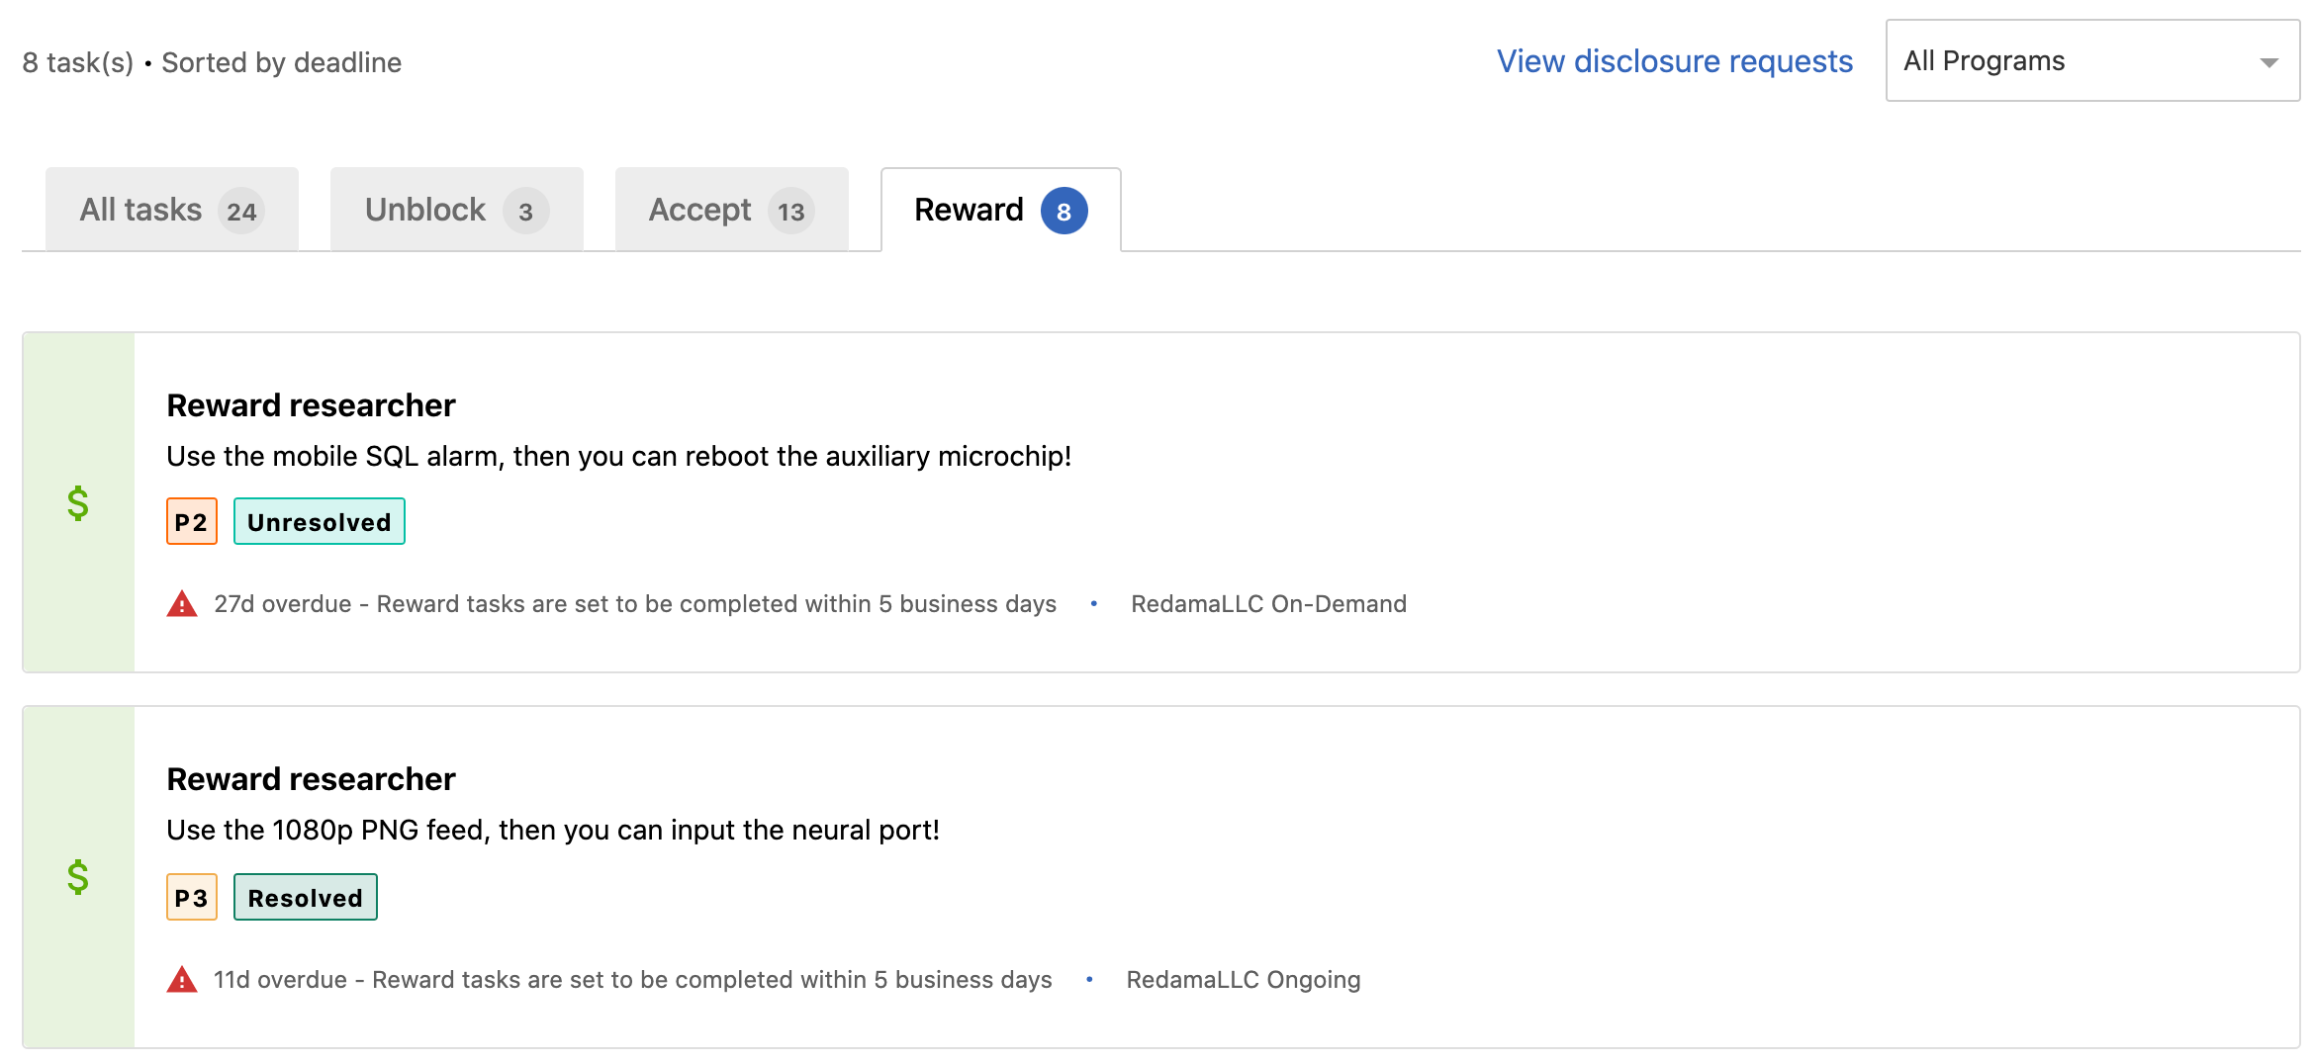Select the Reward tab
The width and height of the screenshot is (2313, 1062).
1001,210
